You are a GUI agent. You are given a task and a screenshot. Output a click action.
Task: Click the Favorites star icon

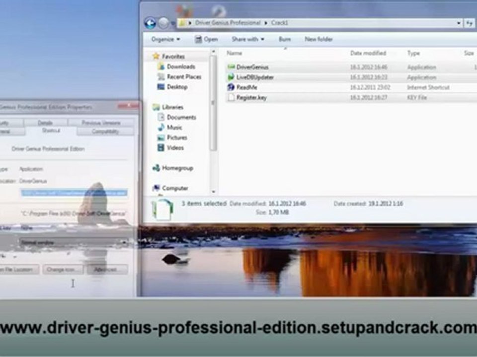coord(156,56)
